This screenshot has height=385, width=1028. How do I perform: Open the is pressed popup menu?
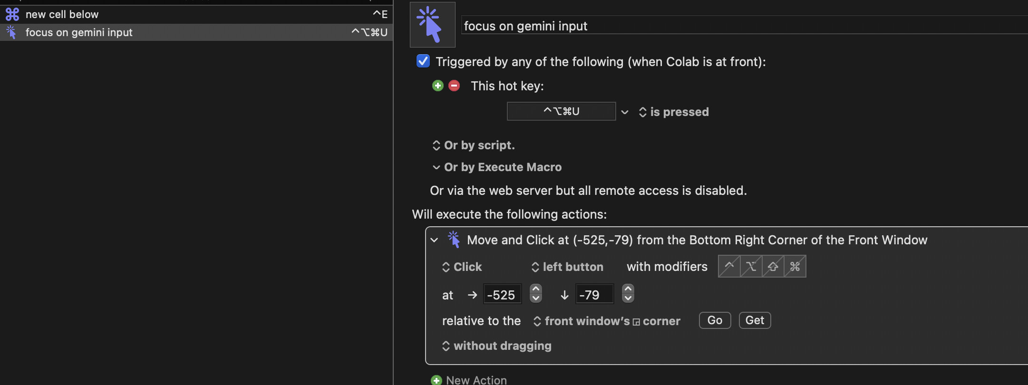[674, 112]
